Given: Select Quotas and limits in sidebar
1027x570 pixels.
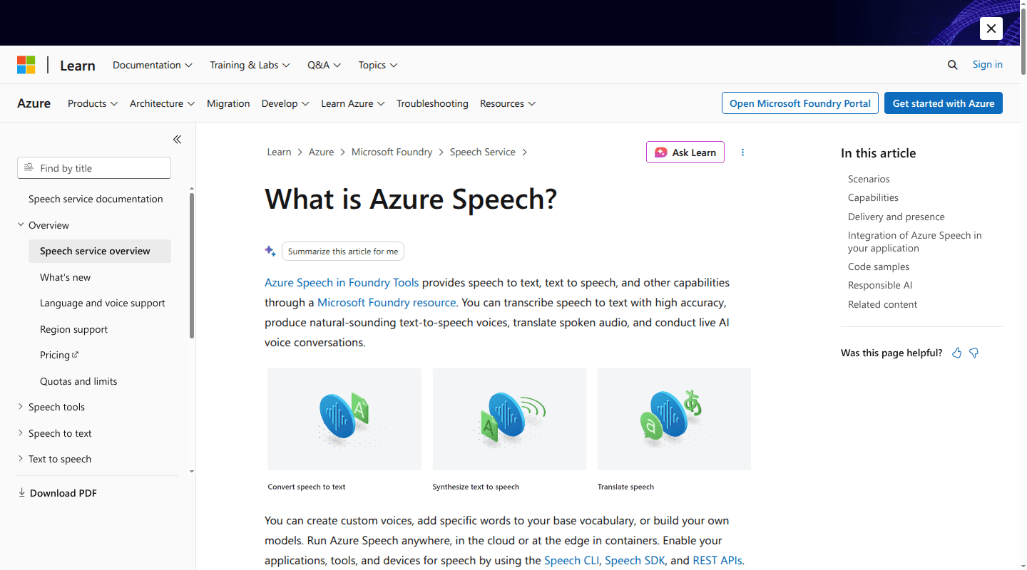Looking at the screenshot, I should (78, 381).
